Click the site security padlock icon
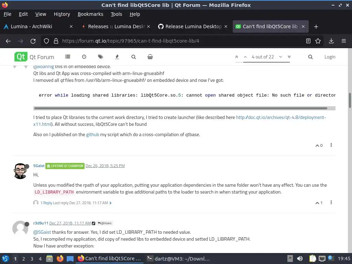The image size is (352, 264). (56, 41)
